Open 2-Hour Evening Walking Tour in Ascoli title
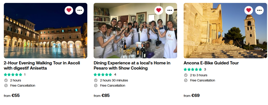This screenshot has height=105, width=268. (x=42, y=66)
